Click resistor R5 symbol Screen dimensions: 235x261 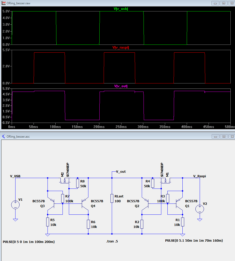[x=48, y=222]
